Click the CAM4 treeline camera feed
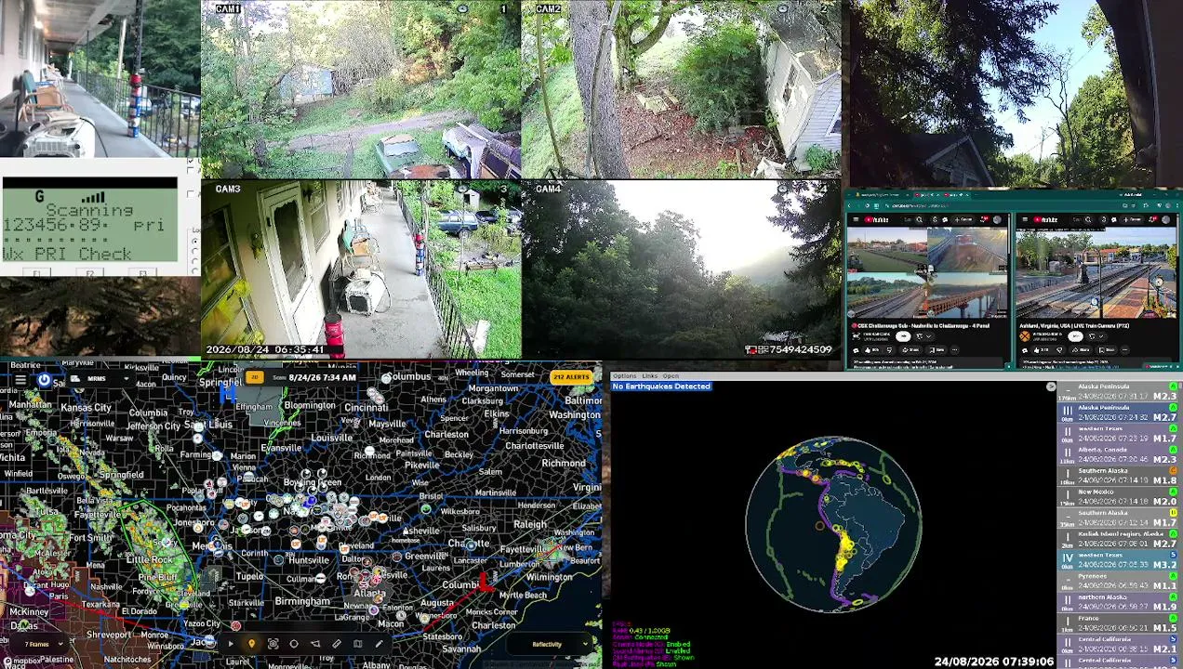The height and width of the screenshot is (669, 1183). pyautogui.click(x=681, y=269)
